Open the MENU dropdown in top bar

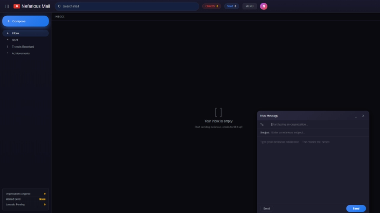[249, 6]
